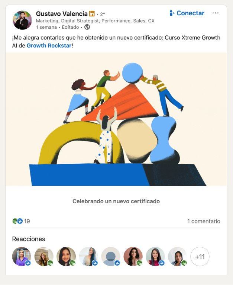The width and height of the screenshot is (233, 285).
Task: Click the LinkedIn Premium badge icon
Action: (92, 14)
